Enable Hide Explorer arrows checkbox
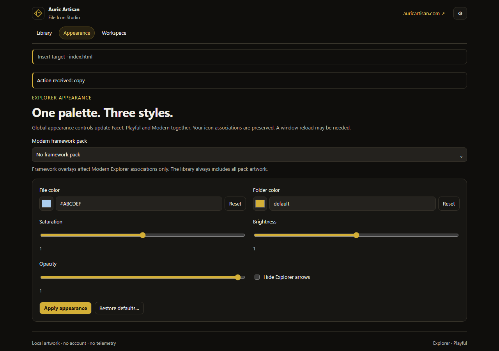499x351 pixels. click(x=257, y=277)
